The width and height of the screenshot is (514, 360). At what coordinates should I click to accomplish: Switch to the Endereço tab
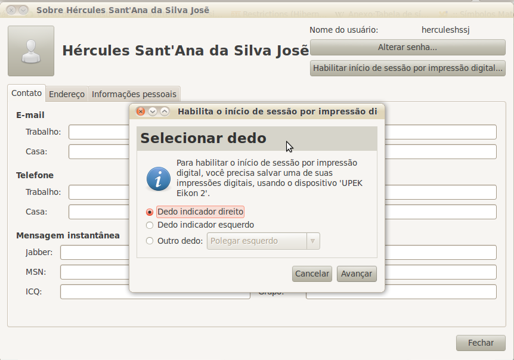coord(67,94)
